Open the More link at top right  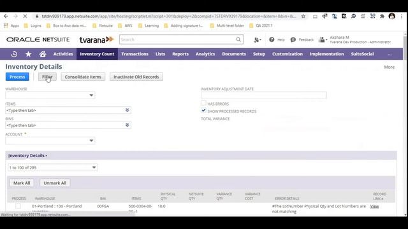(x=390, y=67)
